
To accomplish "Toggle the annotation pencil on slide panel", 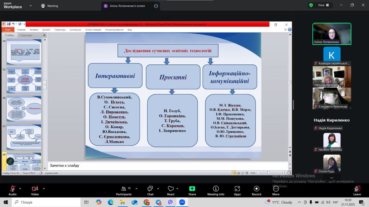I will click(10, 161).
